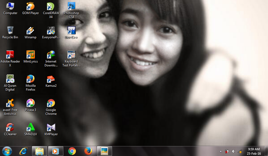Click the power plug tray icon
Image resolution: width=268 pixels, height=156 pixels.
tap(227, 151)
